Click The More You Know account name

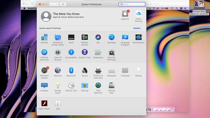66,14
